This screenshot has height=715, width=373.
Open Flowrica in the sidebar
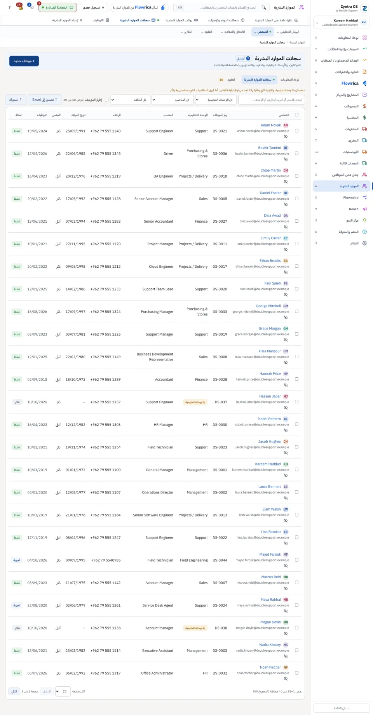click(341, 83)
